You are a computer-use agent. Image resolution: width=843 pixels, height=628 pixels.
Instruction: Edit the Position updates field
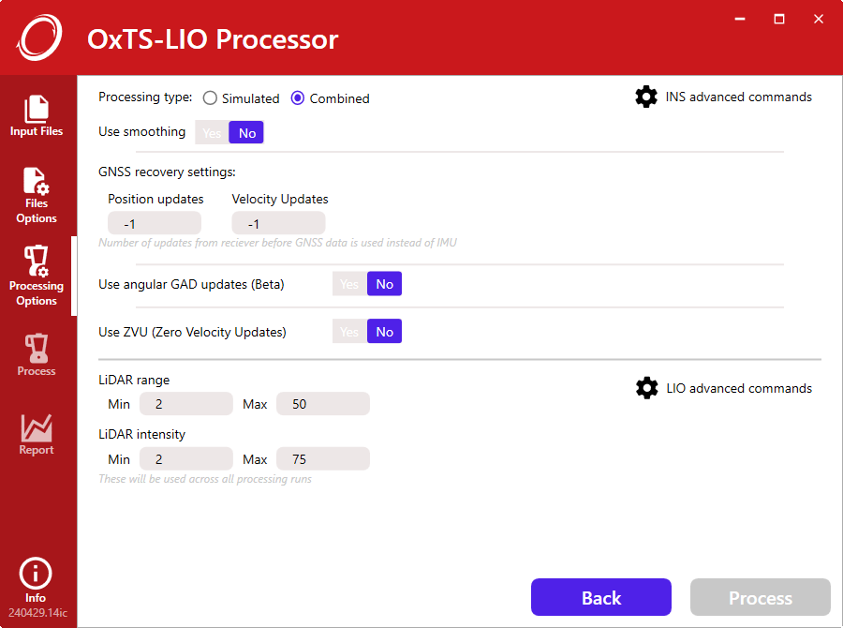[x=155, y=223]
